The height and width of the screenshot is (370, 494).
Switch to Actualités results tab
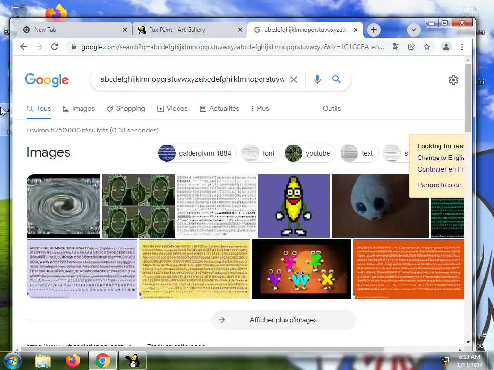pyautogui.click(x=220, y=108)
